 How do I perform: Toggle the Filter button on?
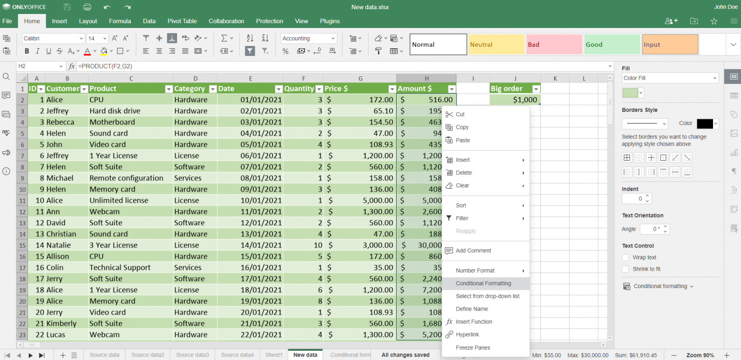pyautogui.click(x=249, y=51)
